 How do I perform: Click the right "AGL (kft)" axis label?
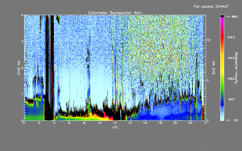coord(214,67)
